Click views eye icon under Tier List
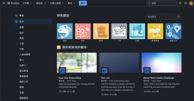The height and width of the screenshot is (101, 194). 111,94
